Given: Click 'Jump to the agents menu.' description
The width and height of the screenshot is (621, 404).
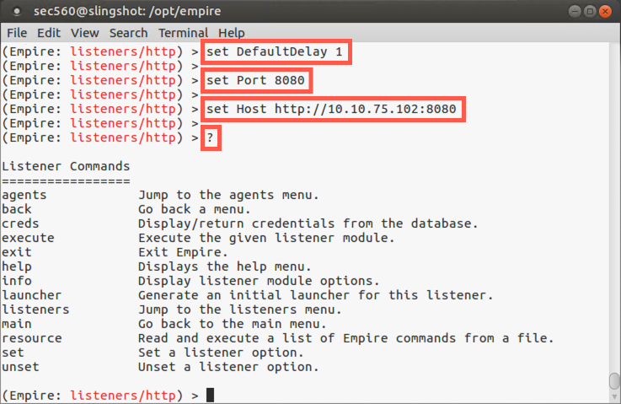Looking at the screenshot, I should [x=228, y=195].
